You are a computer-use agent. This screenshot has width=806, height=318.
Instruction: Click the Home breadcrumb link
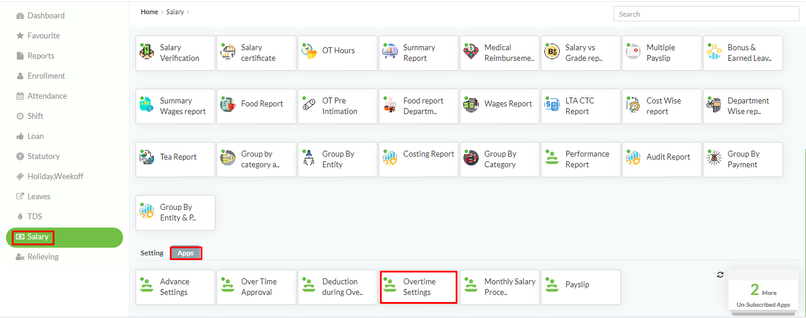(x=149, y=12)
